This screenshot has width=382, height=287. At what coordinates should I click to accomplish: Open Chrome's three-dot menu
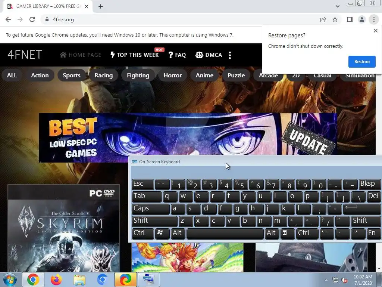[374, 19]
